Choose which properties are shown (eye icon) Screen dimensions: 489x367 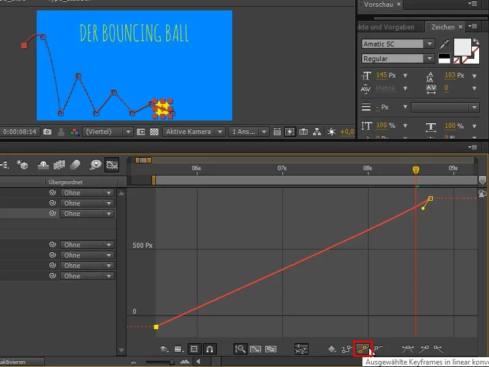click(x=164, y=349)
